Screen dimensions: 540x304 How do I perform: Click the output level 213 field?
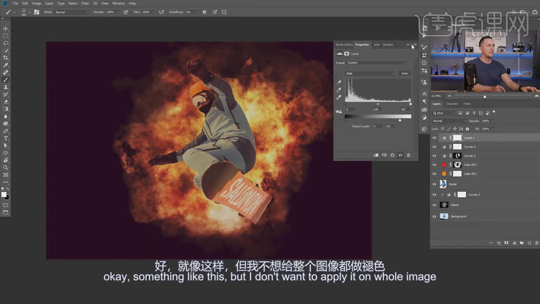tap(389, 126)
